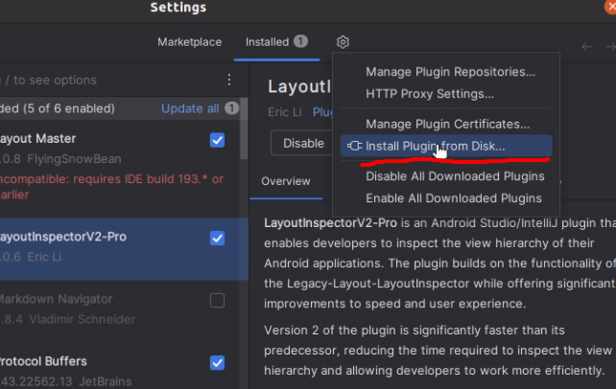Screen dimensions: 616x389
Task: Open the plugin settings gear menu
Action: [x=343, y=42]
